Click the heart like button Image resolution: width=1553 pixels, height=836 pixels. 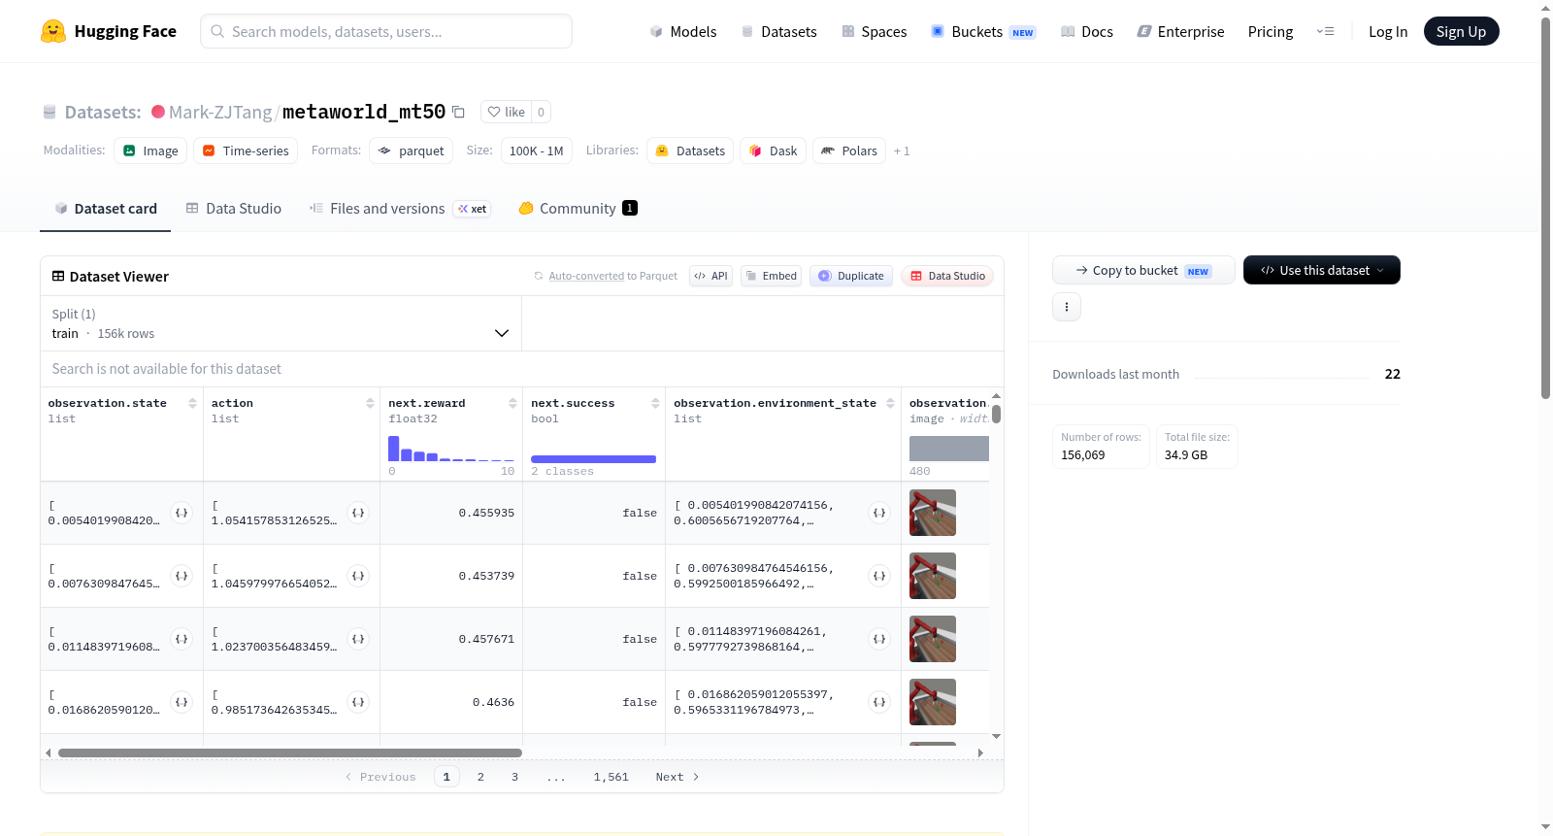[506, 112]
